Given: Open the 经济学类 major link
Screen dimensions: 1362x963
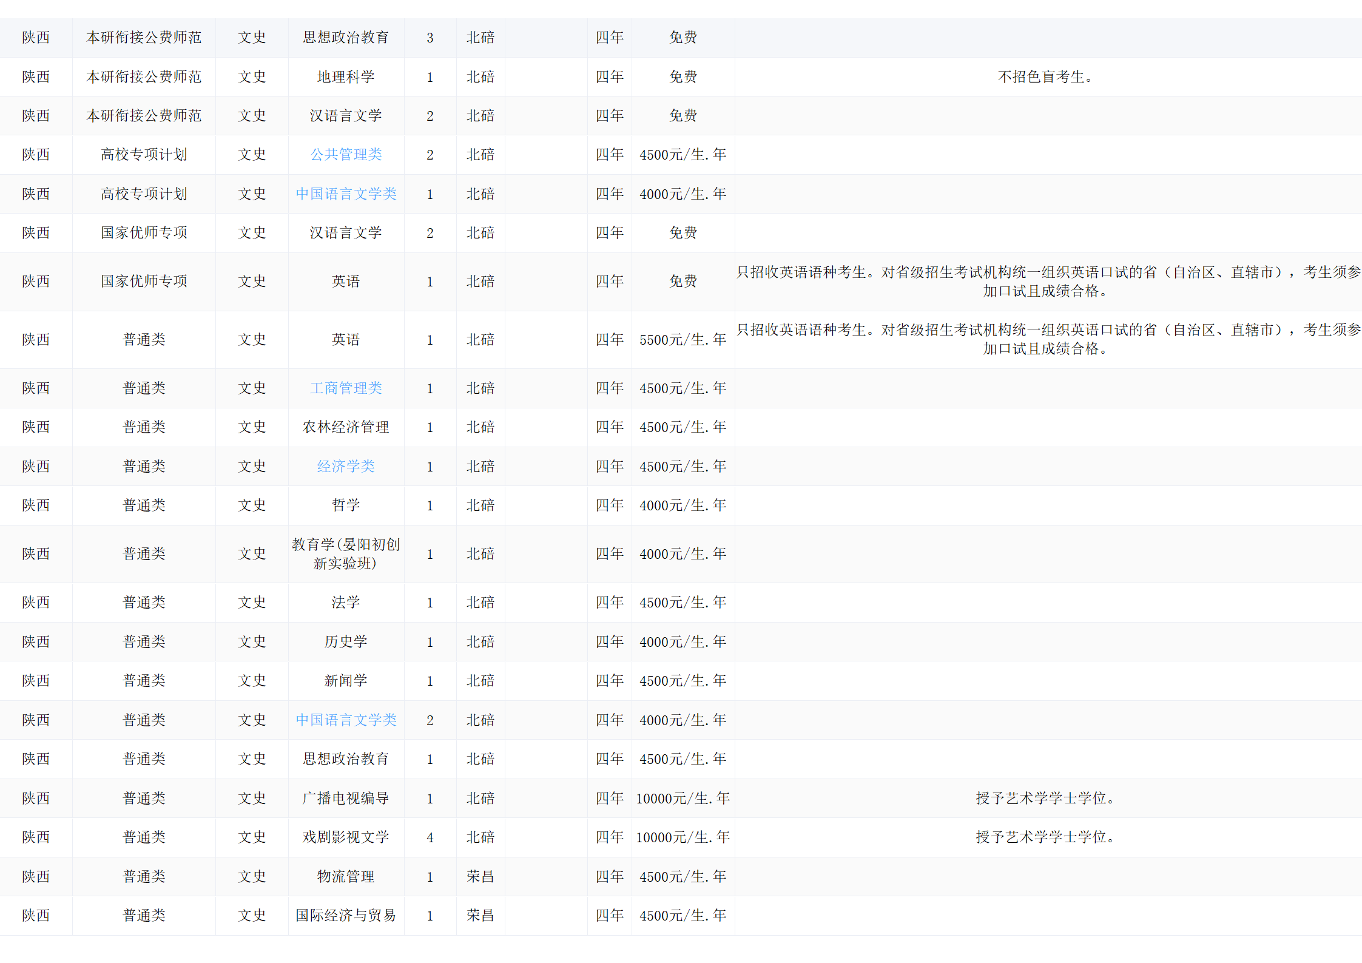Looking at the screenshot, I should click(346, 467).
